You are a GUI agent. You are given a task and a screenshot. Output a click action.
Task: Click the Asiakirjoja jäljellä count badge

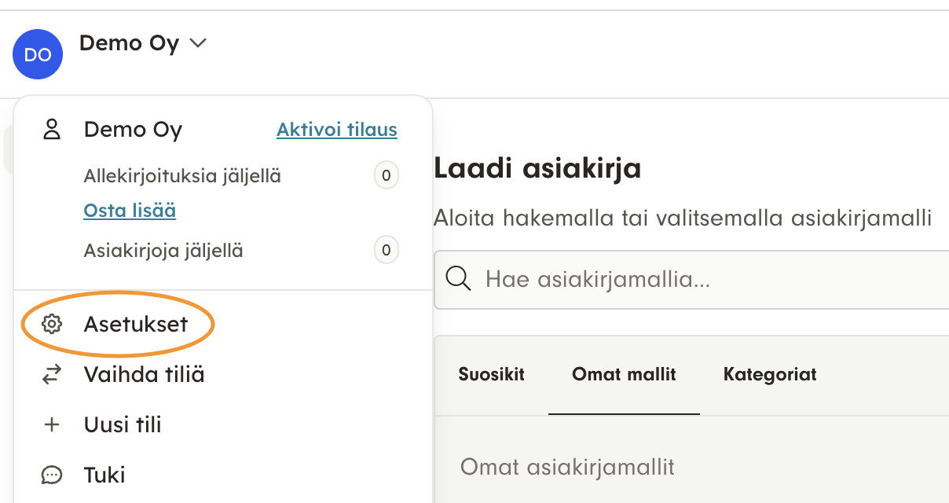386,251
